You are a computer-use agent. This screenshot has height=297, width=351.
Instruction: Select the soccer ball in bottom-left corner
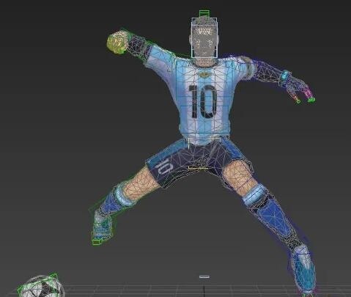pos(41,286)
